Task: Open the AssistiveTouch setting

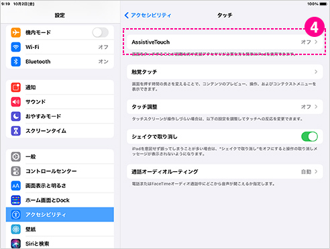Action: (x=225, y=42)
